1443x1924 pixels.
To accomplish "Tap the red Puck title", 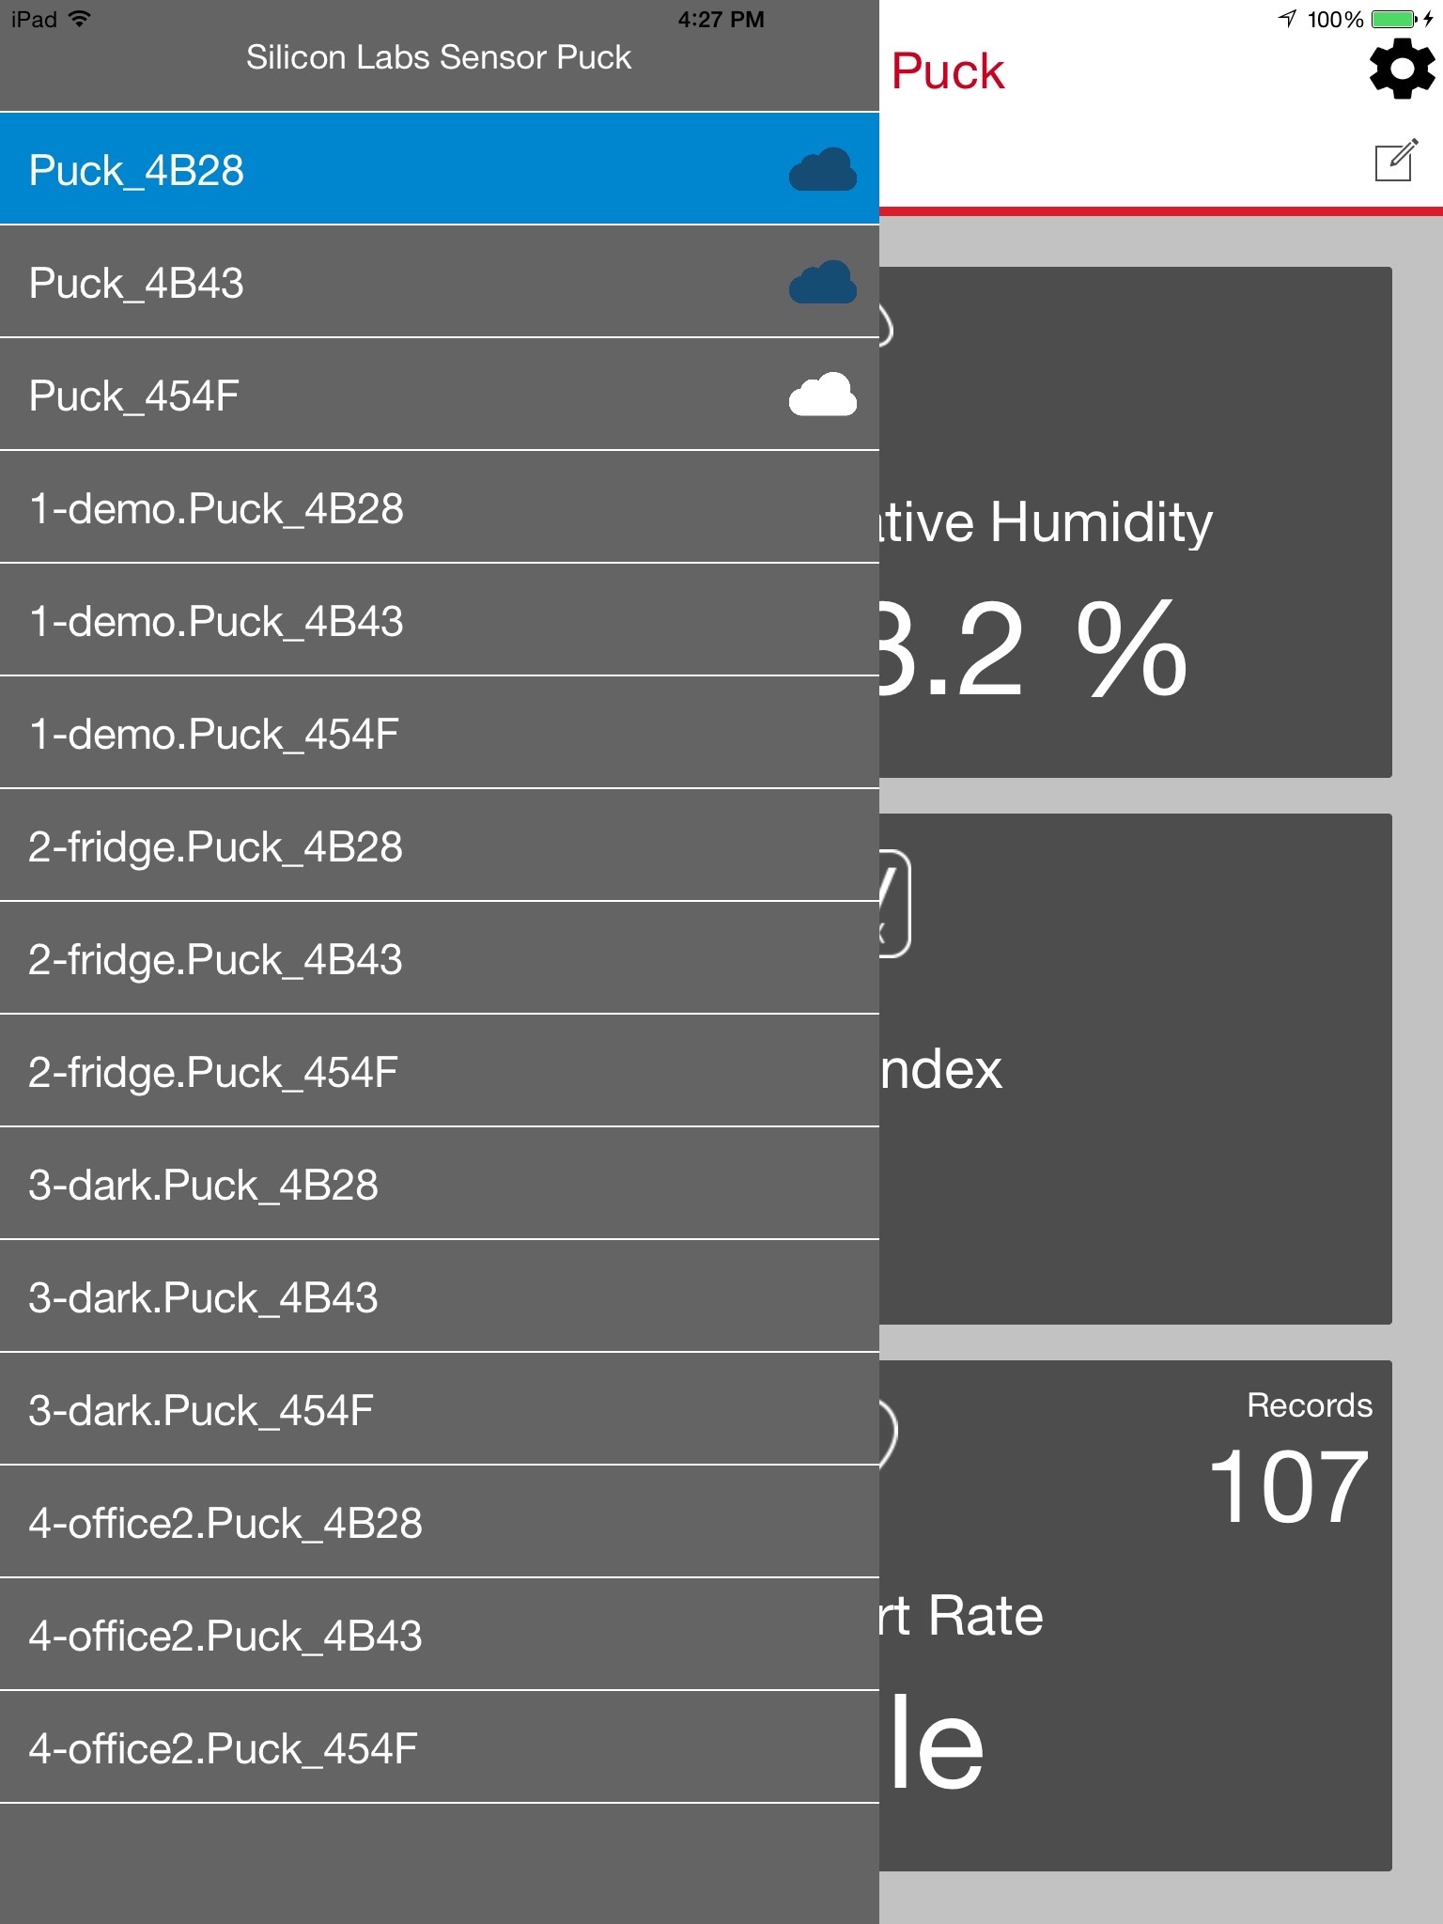I will point(947,71).
